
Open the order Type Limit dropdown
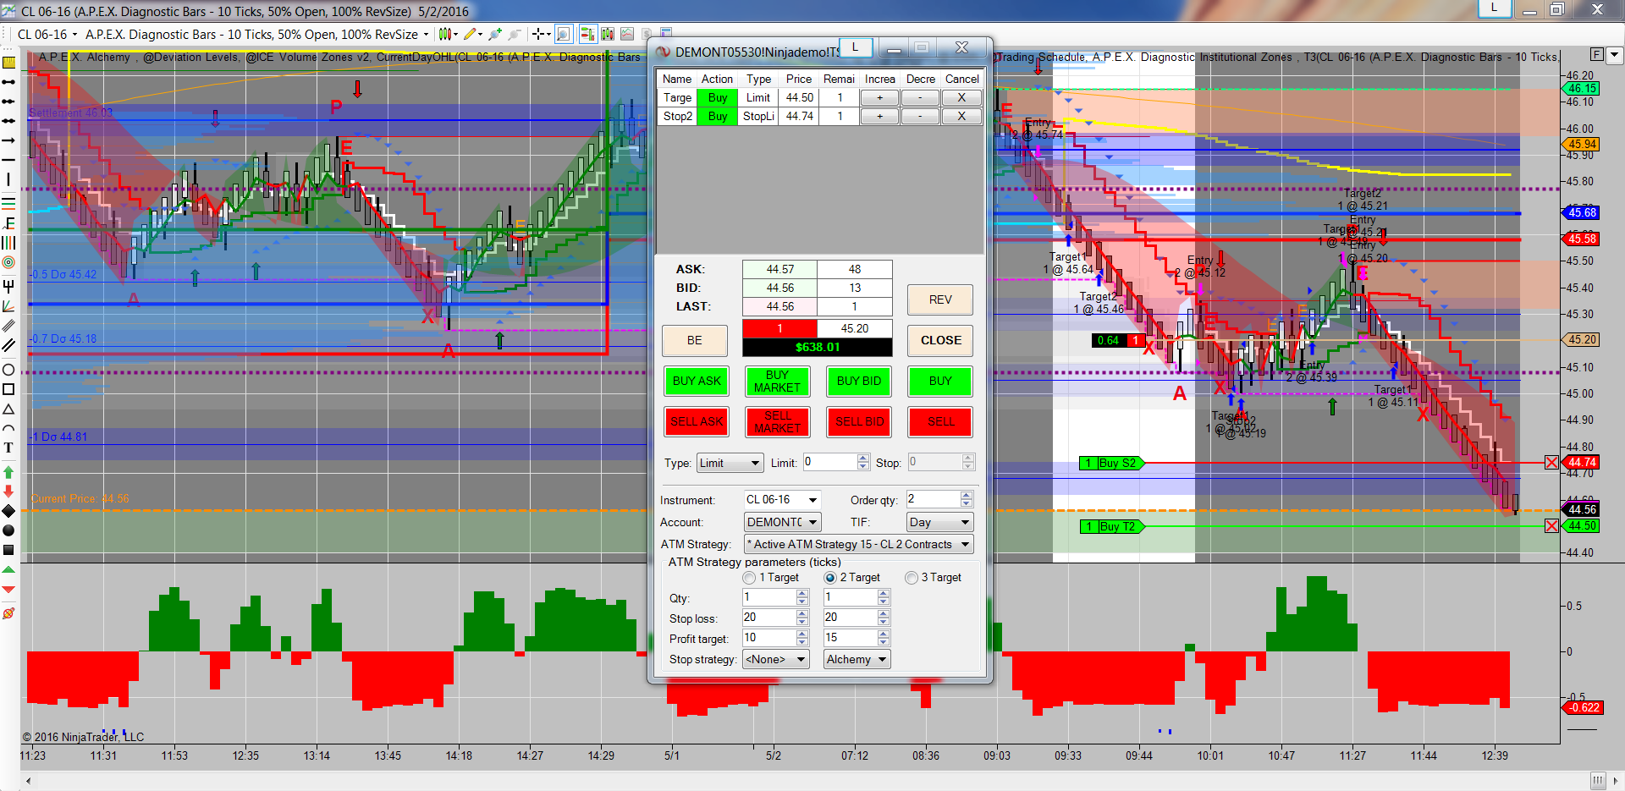click(730, 463)
